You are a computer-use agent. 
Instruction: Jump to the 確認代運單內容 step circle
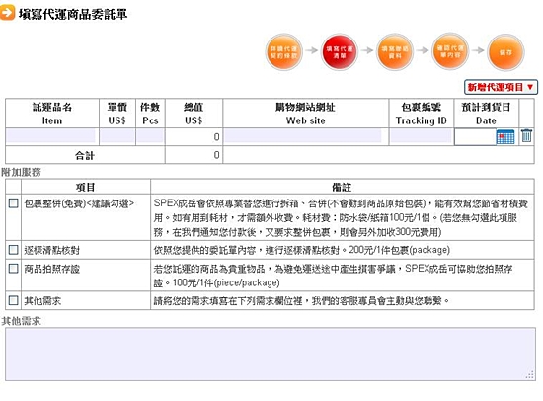point(450,51)
